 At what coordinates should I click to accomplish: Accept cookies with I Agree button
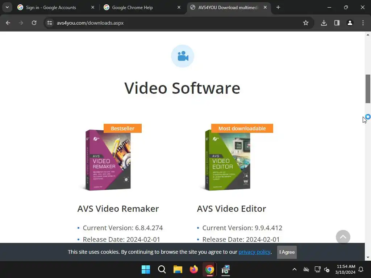click(287, 252)
